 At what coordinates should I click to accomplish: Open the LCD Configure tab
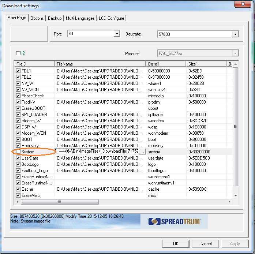(111, 18)
